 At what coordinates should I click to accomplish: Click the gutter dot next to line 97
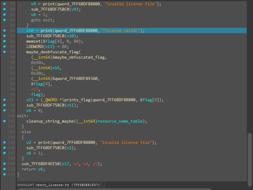pyautogui.click(x=4, y=100)
